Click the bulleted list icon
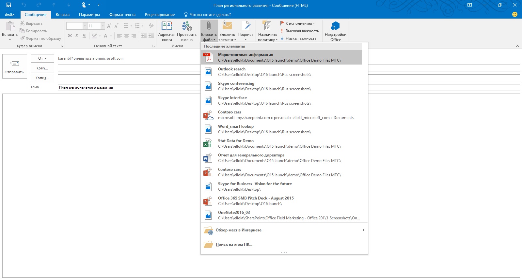This screenshot has width=522, height=280. tap(126, 26)
